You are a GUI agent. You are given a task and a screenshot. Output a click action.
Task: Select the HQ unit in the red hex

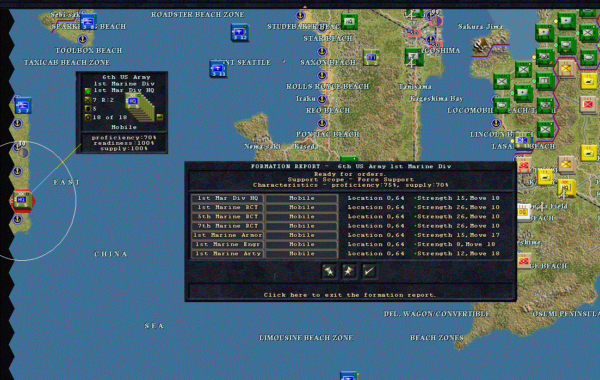tap(22, 200)
